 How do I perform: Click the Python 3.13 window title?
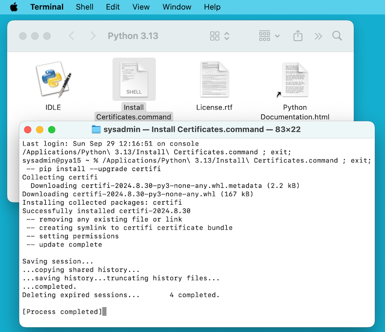(133, 36)
